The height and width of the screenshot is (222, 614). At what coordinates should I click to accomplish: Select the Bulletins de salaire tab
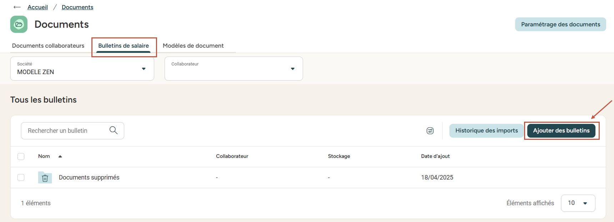tap(124, 46)
